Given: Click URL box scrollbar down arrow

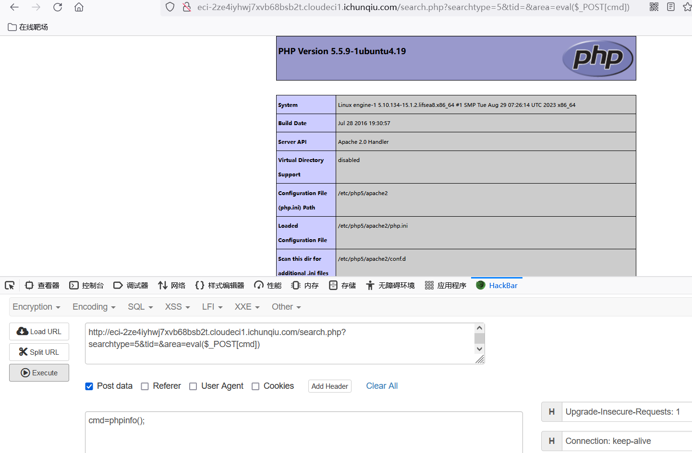Looking at the screenshot, I should [479, 349].
